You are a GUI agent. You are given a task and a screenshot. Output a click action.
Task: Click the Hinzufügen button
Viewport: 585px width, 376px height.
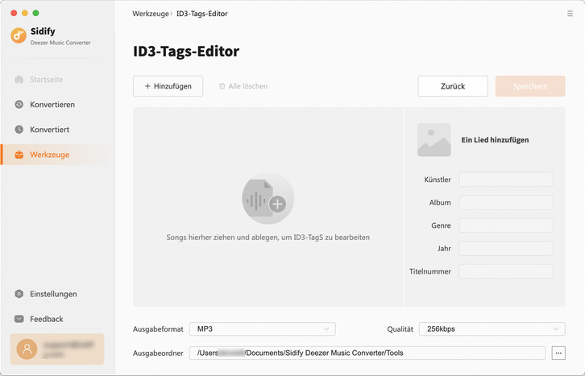(x=168, y=86)
